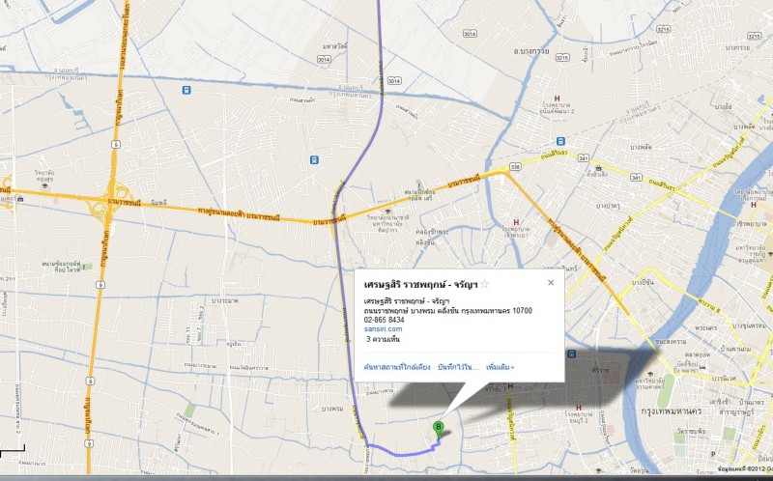Click transit station icon above road 338
Screen dimensions: 773x481
click(560, 141)
